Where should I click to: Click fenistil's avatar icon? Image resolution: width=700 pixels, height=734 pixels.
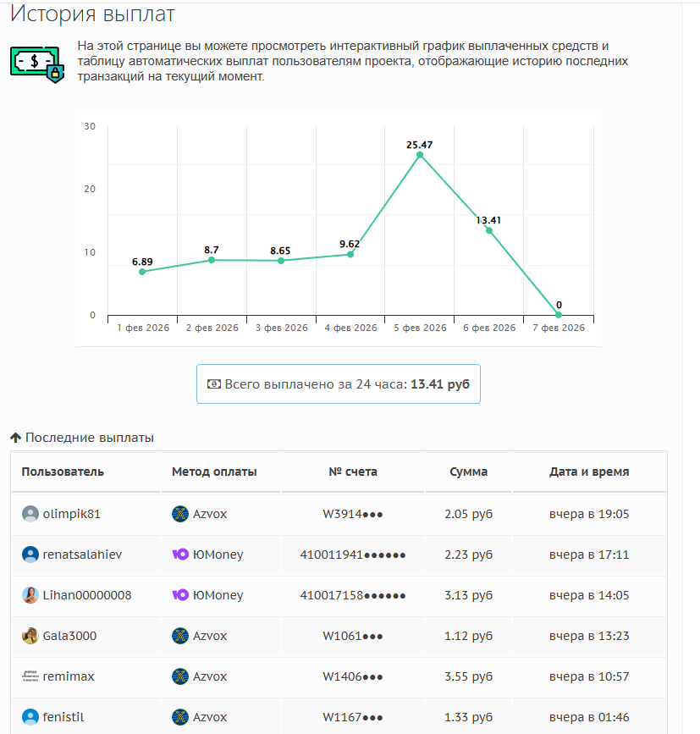pyautogui.click(x=30, y=717)
